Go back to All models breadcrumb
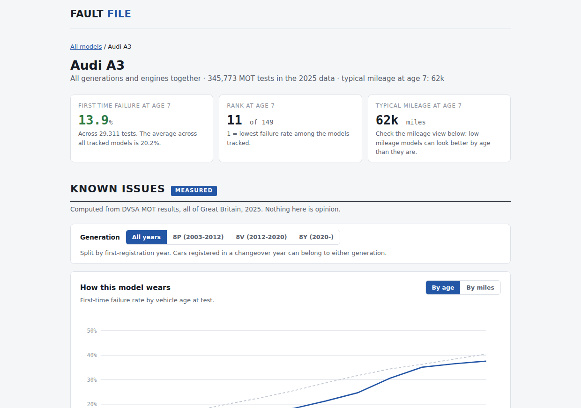Screen dimensions: 581x408 pos(86,47)
